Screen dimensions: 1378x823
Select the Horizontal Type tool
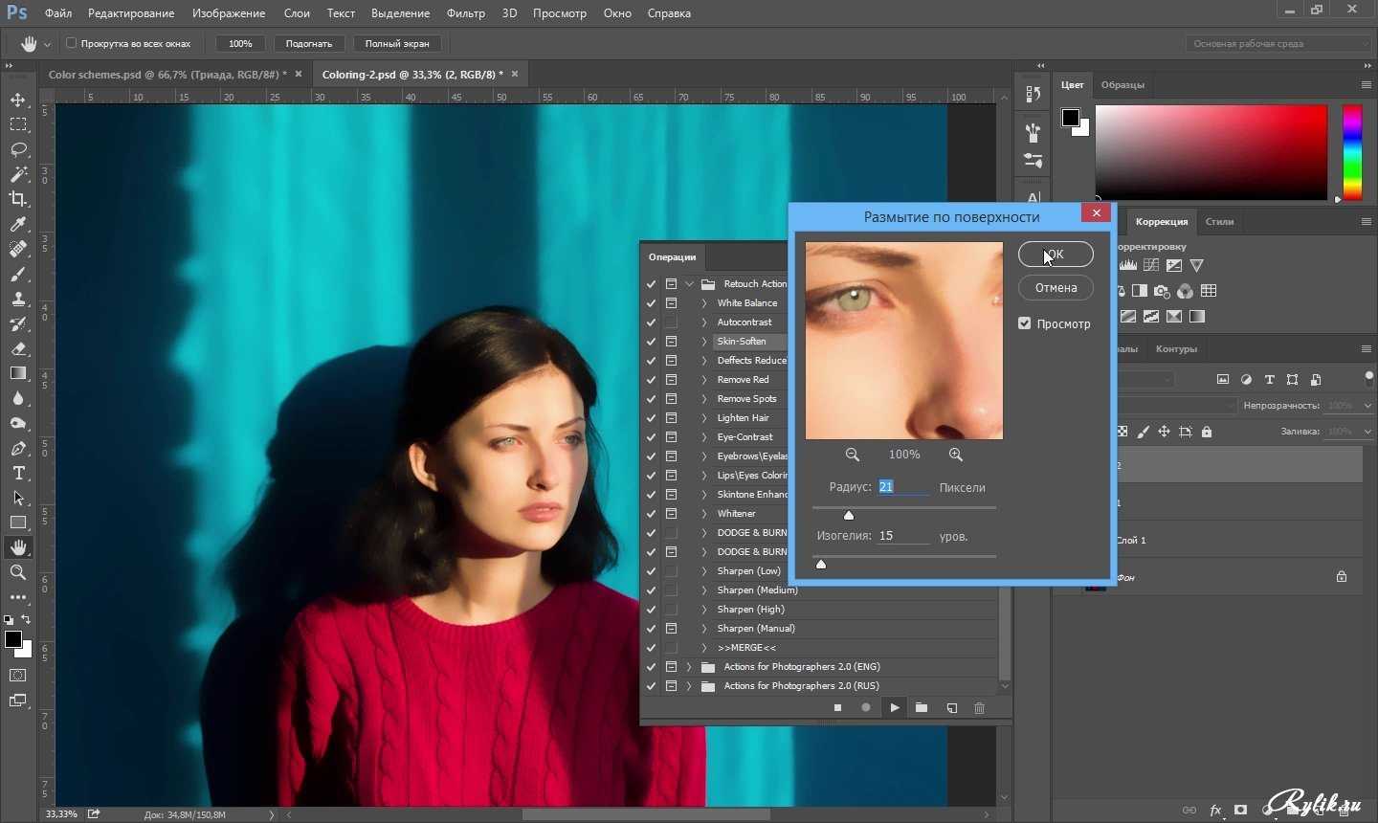pyautogui.click(x=18, y=473)
